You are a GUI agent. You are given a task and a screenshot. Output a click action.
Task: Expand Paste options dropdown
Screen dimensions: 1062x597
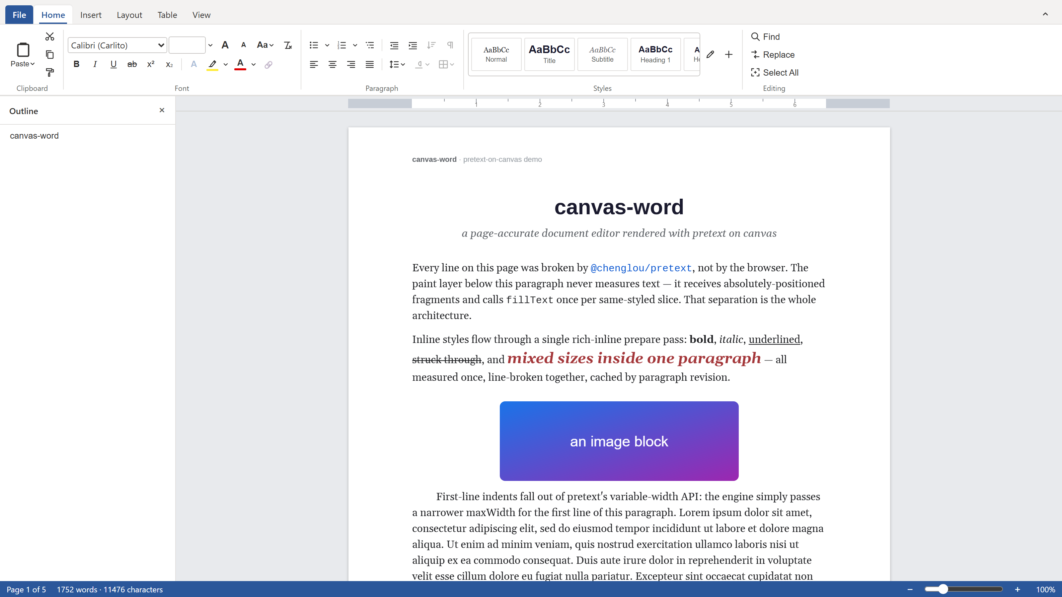(23, 64)
